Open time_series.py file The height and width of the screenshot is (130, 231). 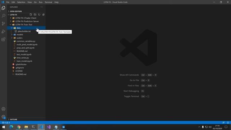click(x=26, y=58)
